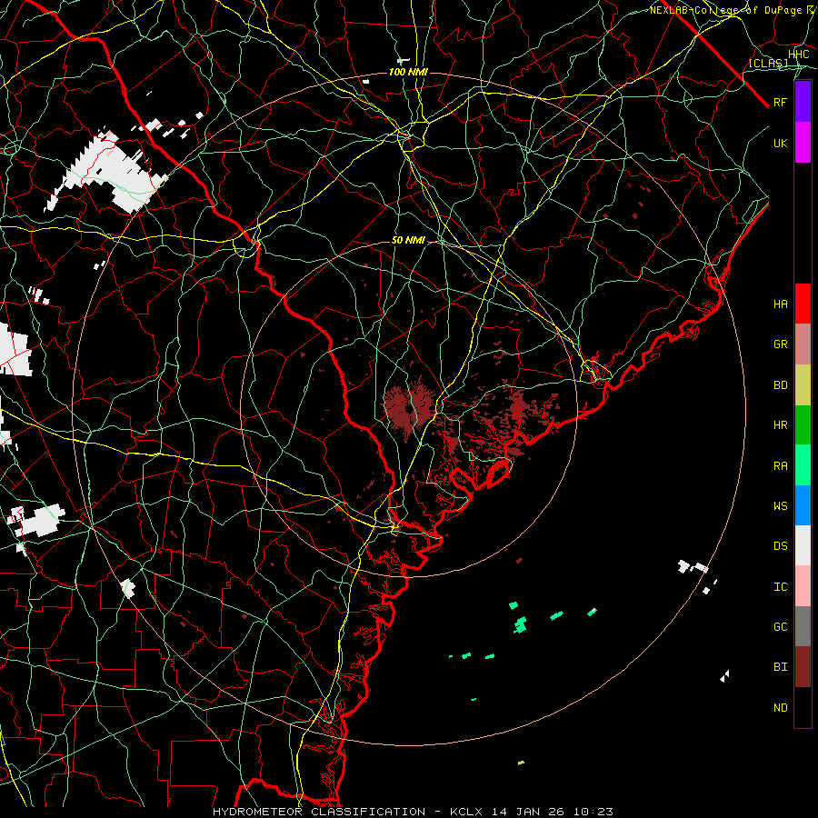Viewport: 818px width, 818px height.
Task: Click the HA red legend swatch
Action: tap(803, 304)
